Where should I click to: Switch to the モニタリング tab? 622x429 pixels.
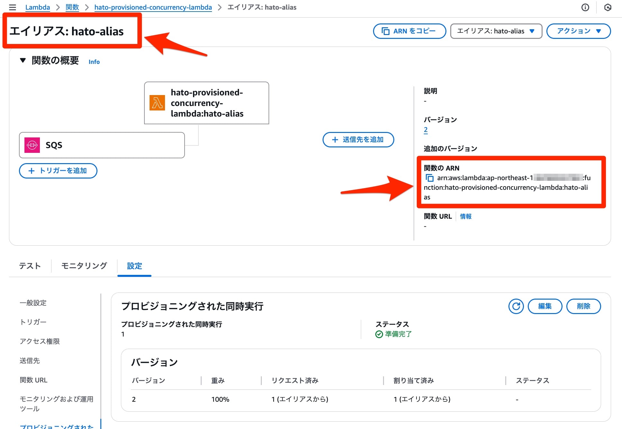point(84,266)
